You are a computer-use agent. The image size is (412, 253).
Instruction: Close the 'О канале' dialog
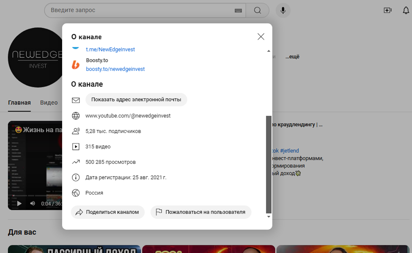[x=261, y=36]
